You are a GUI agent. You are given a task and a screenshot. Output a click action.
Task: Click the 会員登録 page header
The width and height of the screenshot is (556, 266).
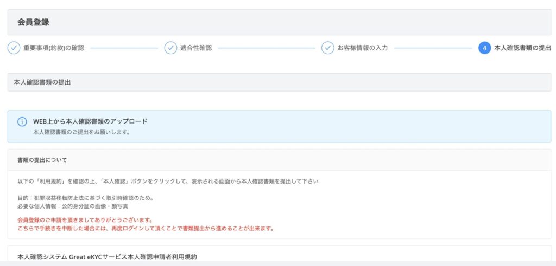(34, 22)
